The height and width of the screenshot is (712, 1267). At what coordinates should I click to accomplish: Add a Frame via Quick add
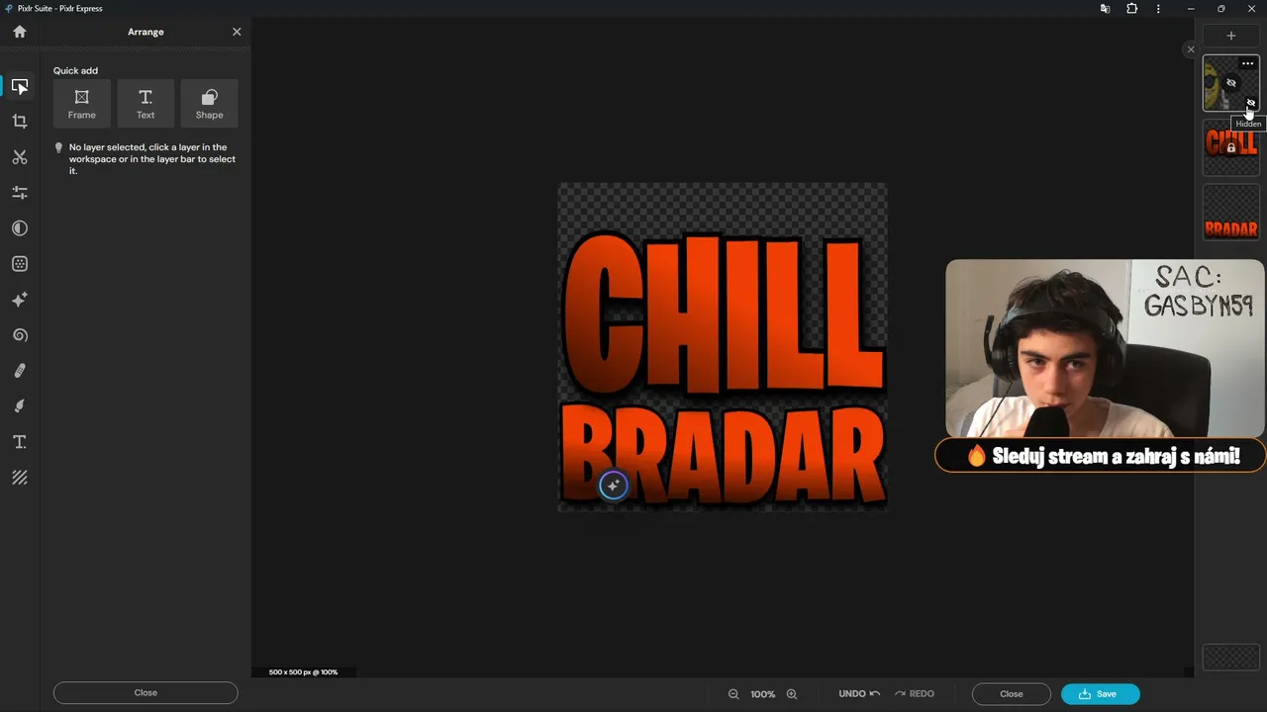click(82, 103)
